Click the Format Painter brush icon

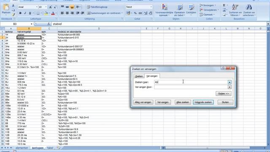[13, 14]
